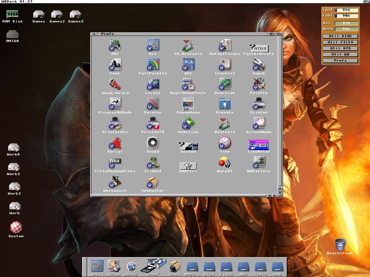Open the MagicMenuPrefs icon
The height and width of the screenshot is (277, 370).
point(188,84)
